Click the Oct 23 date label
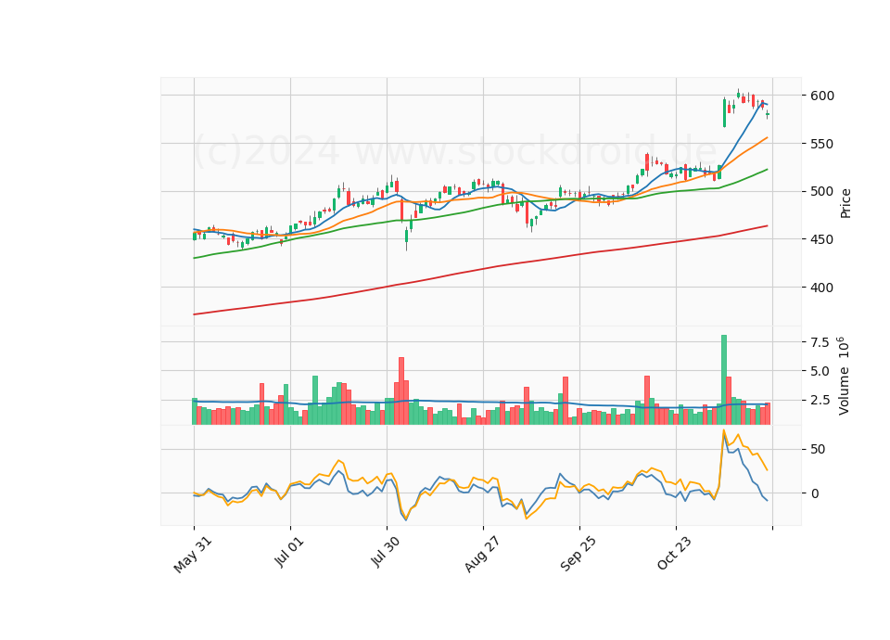The height and width of the screenshot is (640, 890). (674, 553)
